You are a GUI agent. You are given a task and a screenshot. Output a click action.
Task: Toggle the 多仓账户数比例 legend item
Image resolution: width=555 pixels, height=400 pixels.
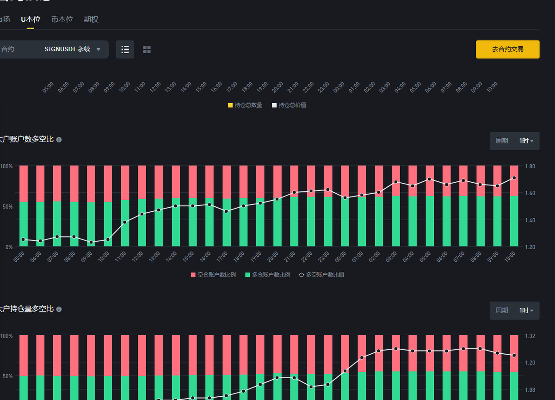268,275
